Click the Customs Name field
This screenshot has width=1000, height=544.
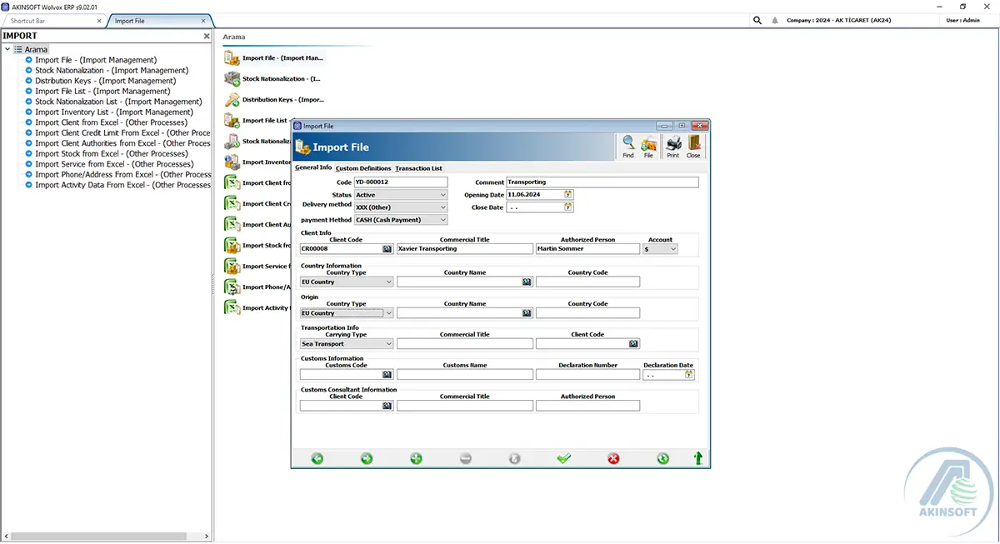(465, 375)
